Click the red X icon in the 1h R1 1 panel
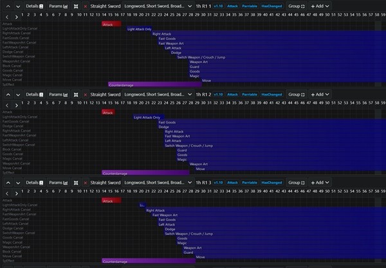The height and width of the screenshot is (268, 386). (x=85, y=5)
